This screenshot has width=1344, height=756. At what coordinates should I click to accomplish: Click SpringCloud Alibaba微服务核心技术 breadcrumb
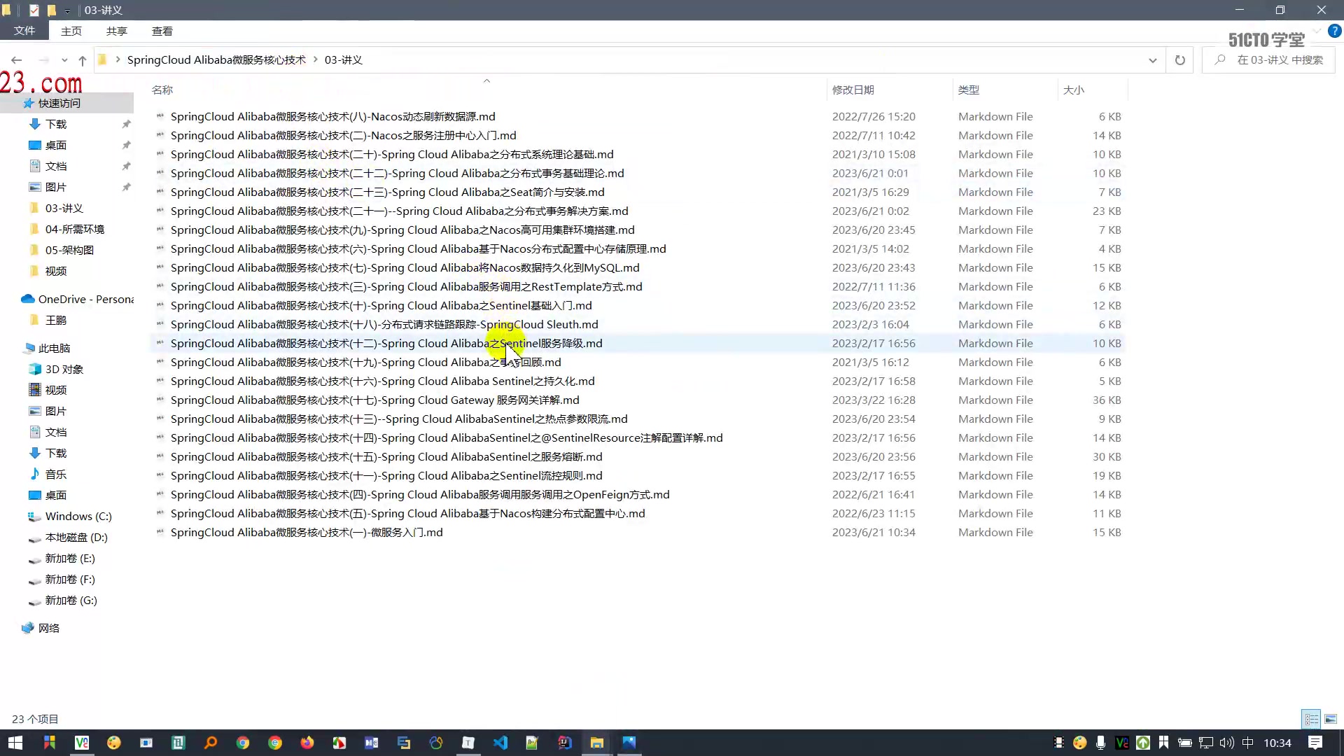coord(216,60)
